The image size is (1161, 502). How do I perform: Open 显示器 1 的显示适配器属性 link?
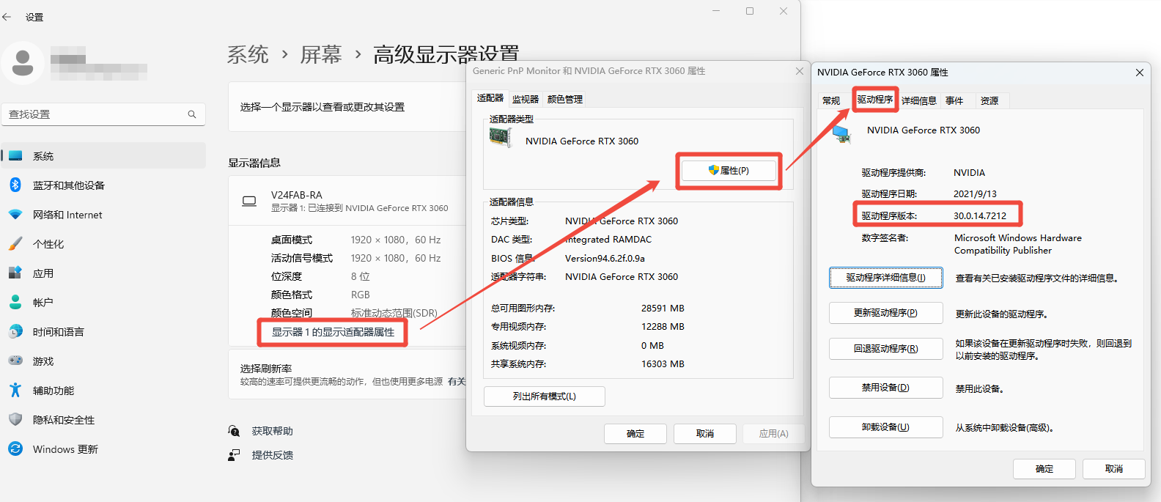[333, 332]
